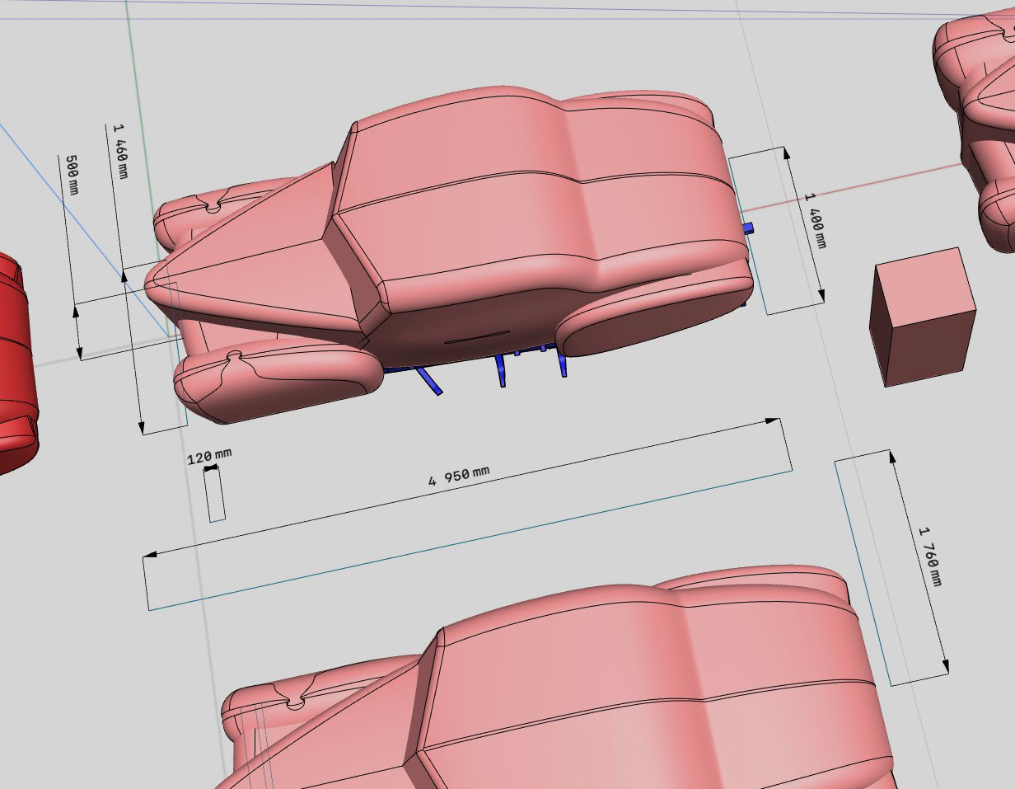Select the 500 mm dimension label
This screenshot has height=789, width=1015.
click(x=72, y=175)
